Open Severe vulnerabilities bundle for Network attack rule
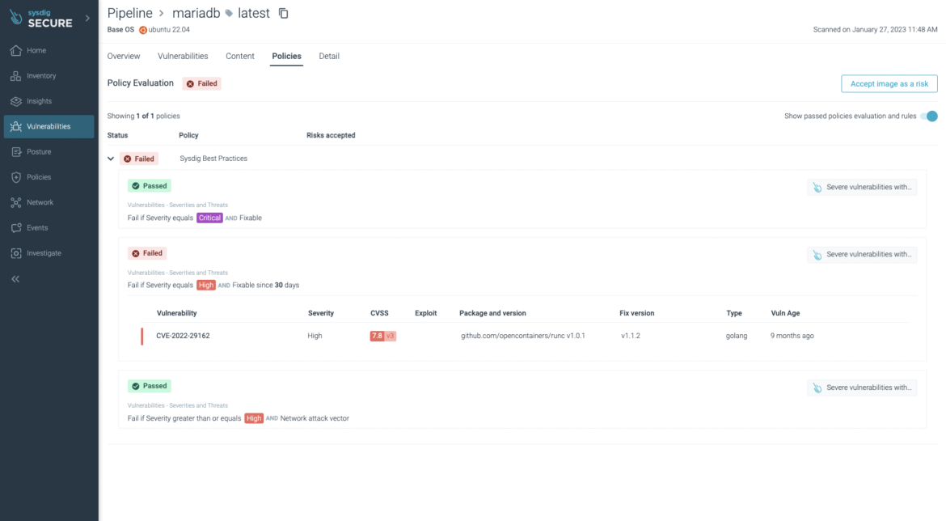 click(862, 388)
